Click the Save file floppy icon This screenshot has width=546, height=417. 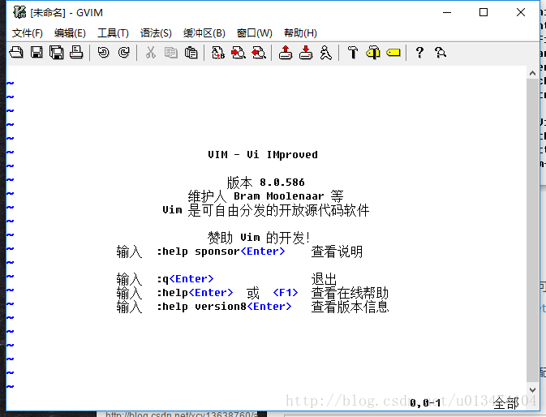click(x=37, y=53)
